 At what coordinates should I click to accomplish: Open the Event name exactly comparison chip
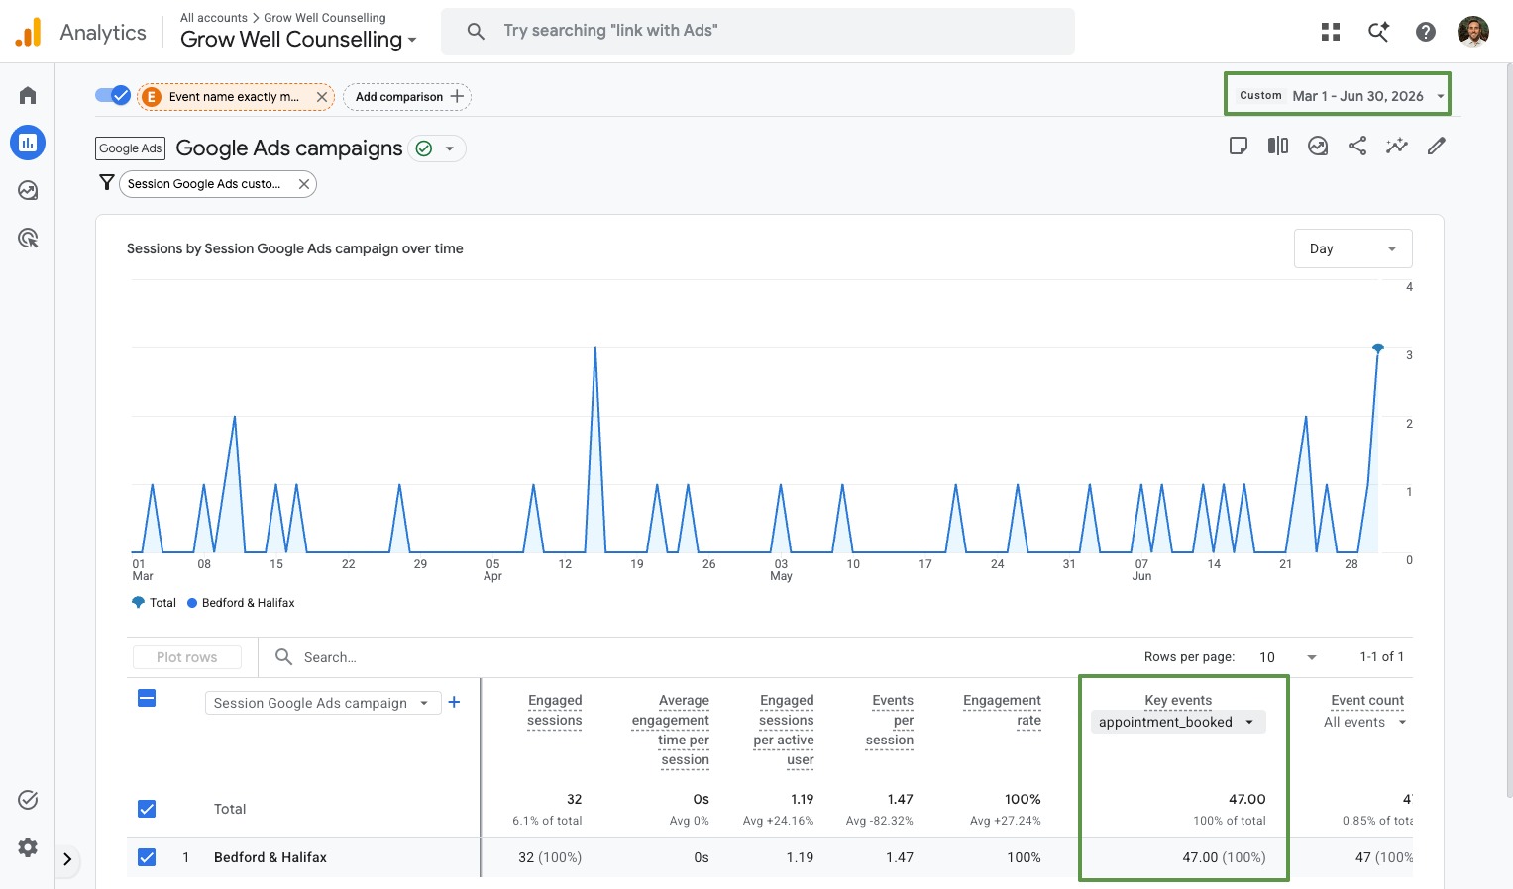pyautogui.click(x=234, y=97)
